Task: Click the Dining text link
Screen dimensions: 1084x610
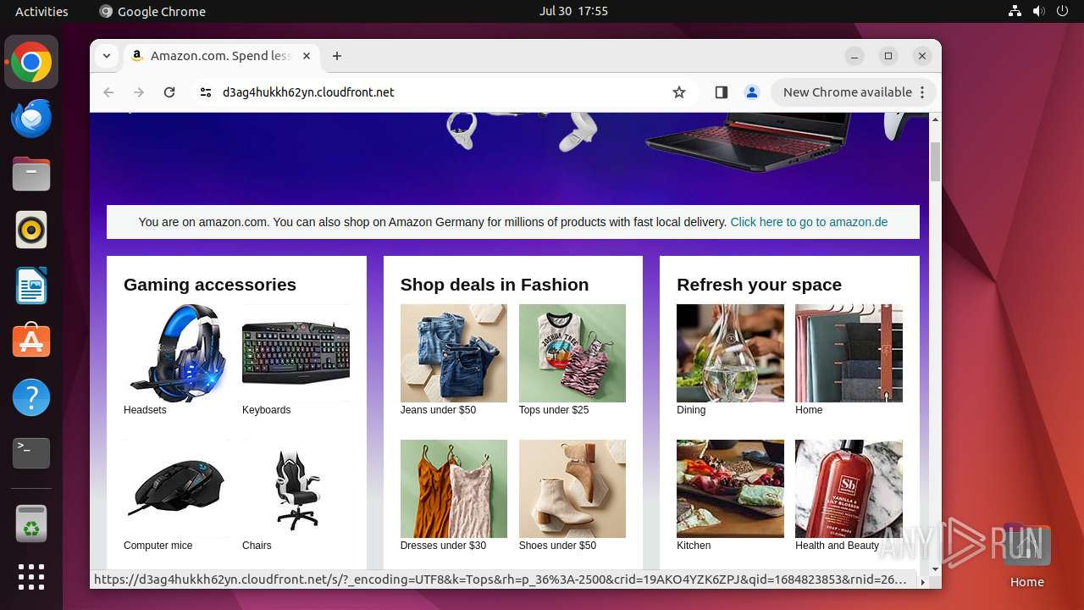Action: coord(691,410)
